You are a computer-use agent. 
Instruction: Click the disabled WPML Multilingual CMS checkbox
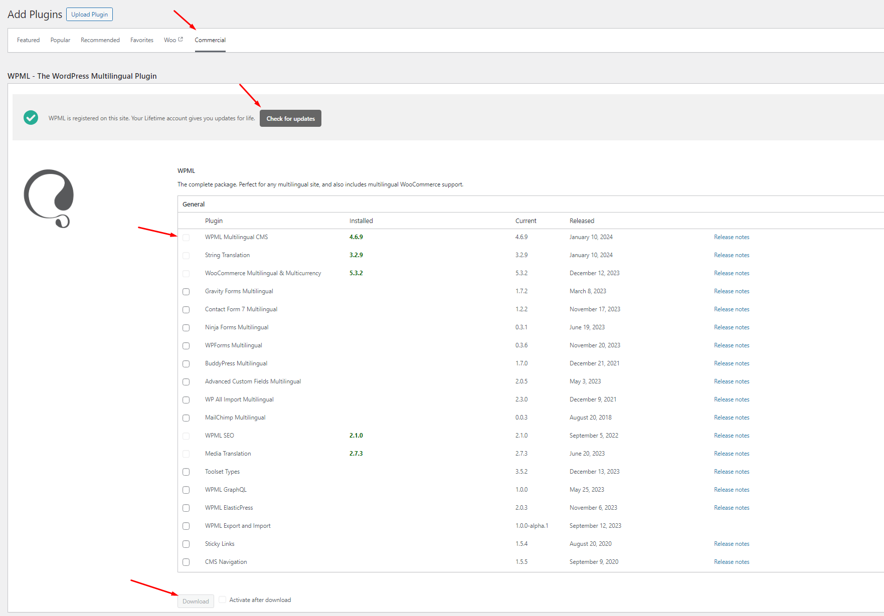[186, 238]
